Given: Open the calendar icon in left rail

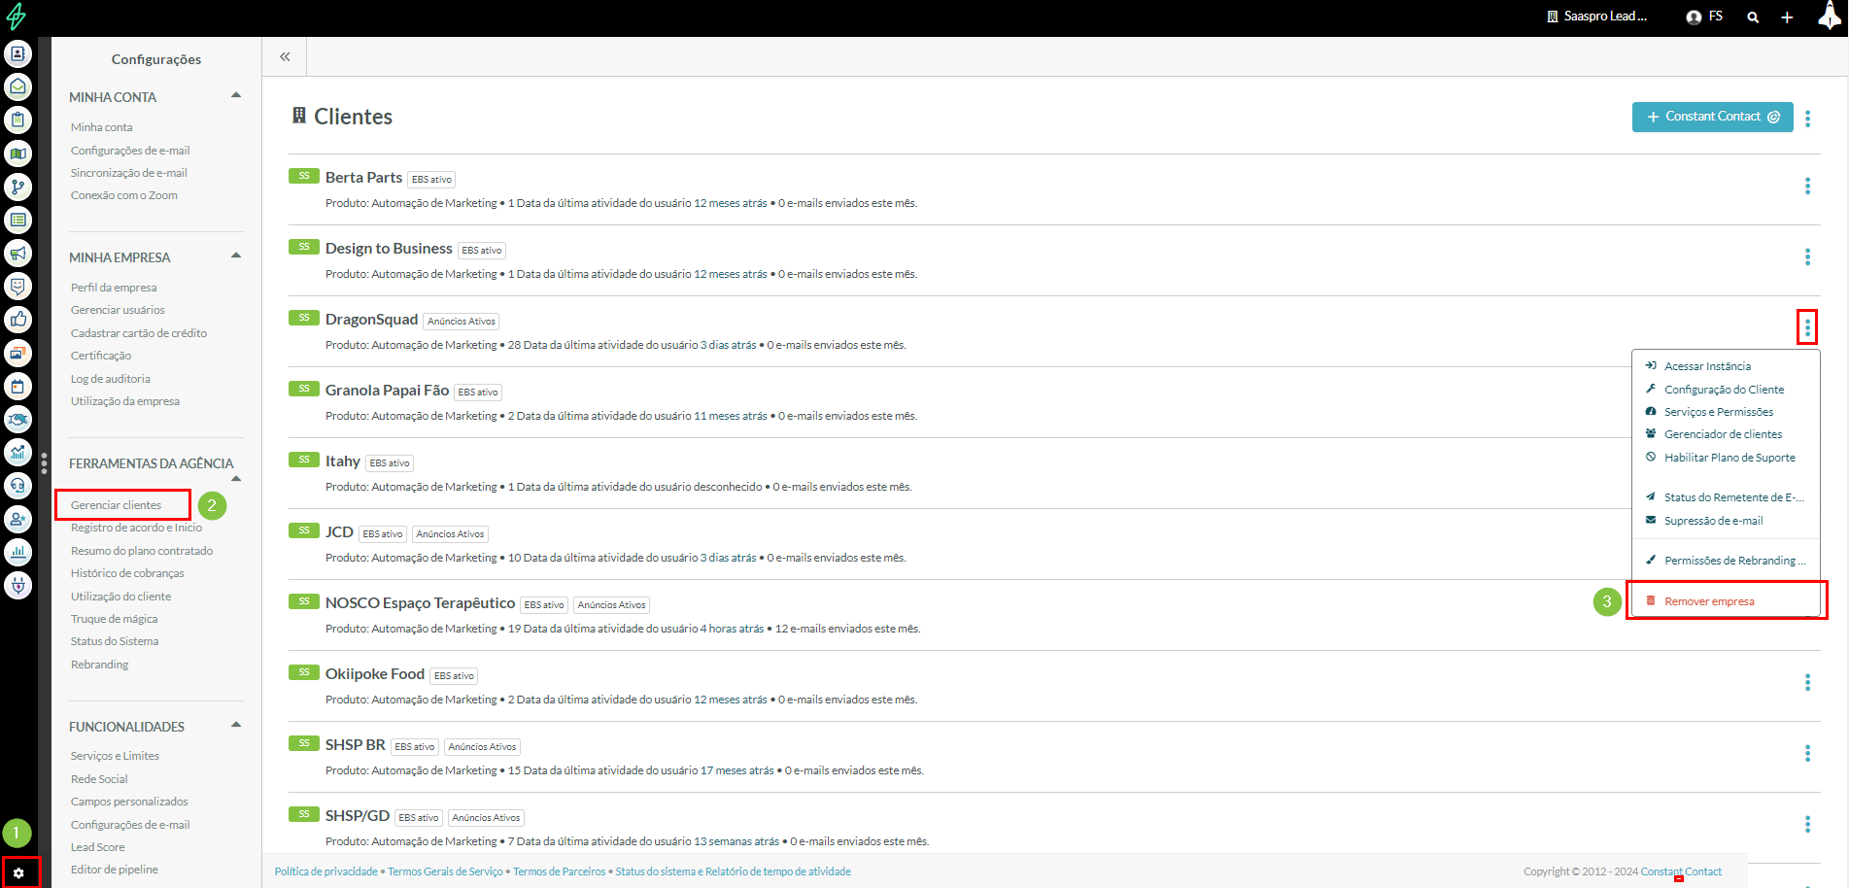Looking at the screenshot, I should tap(17, 386).
